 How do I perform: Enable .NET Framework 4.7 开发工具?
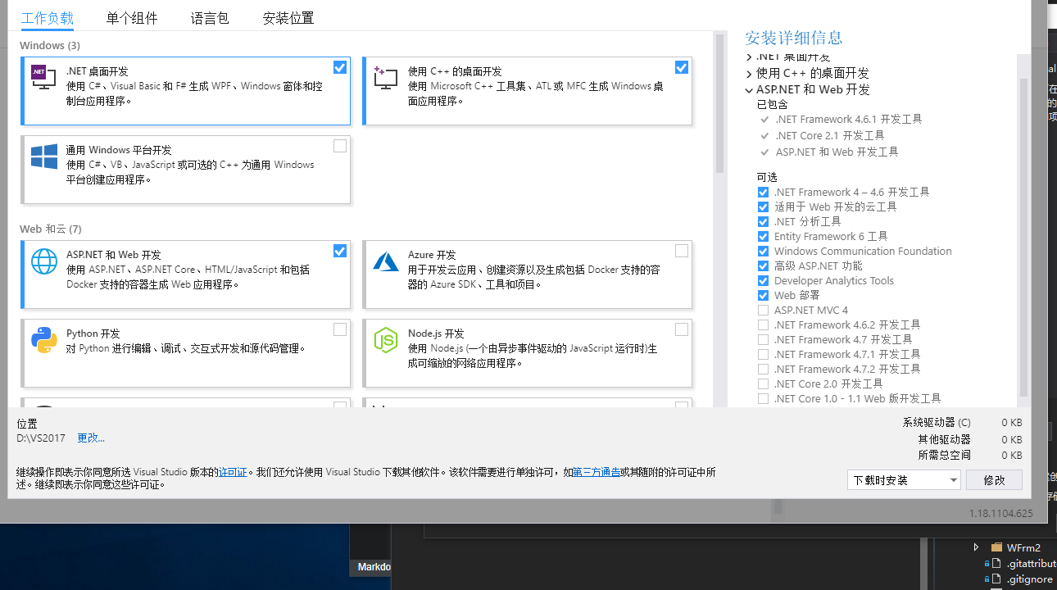(x=763, y=340)
